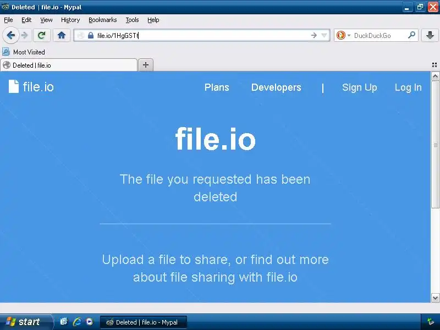
Task: Select the Mypal taskbar window button
Action: (x=144, y=322)
